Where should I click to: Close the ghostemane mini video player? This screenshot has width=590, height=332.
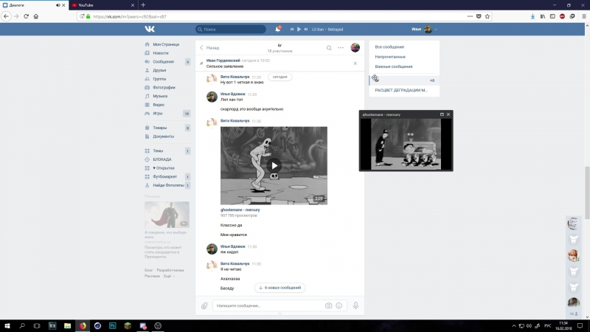tap(448, 114)
